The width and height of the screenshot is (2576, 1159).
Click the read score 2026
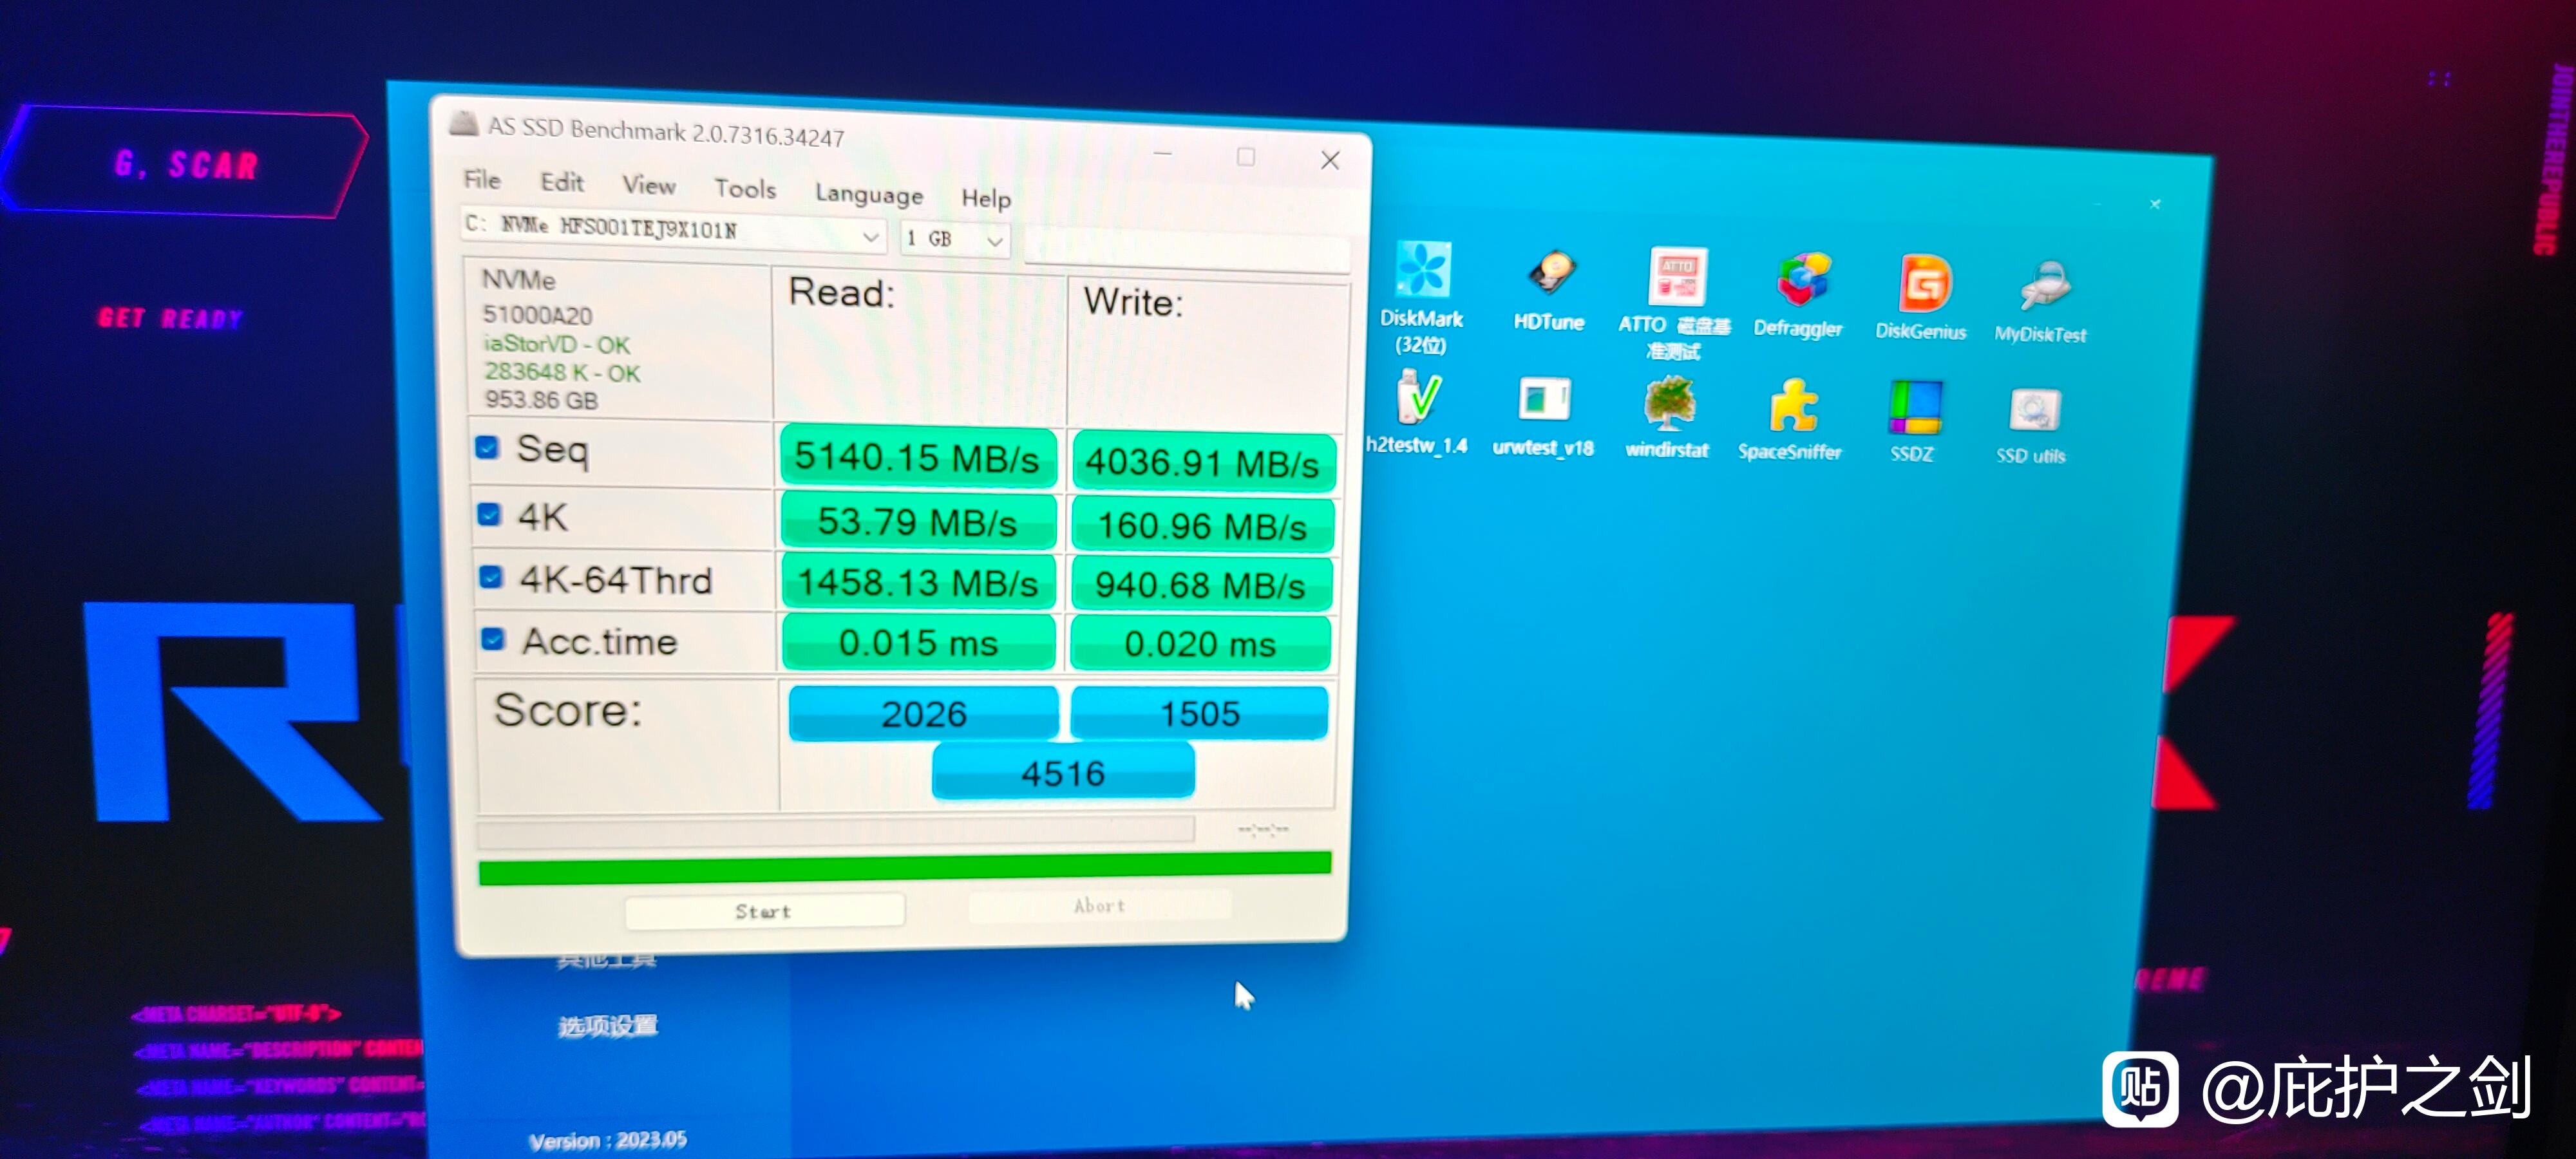click(x=923, y=714)
